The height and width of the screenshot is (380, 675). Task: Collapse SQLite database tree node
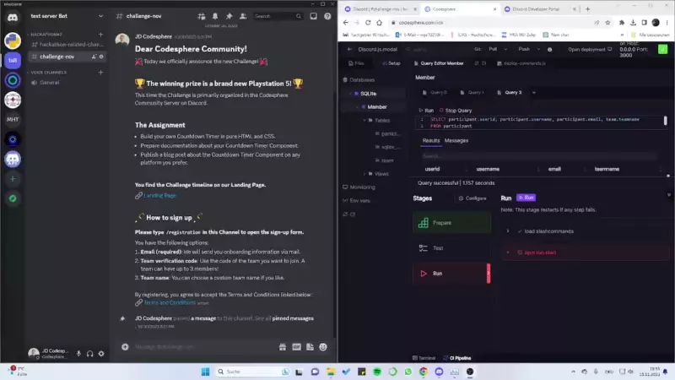coord(350,94)
